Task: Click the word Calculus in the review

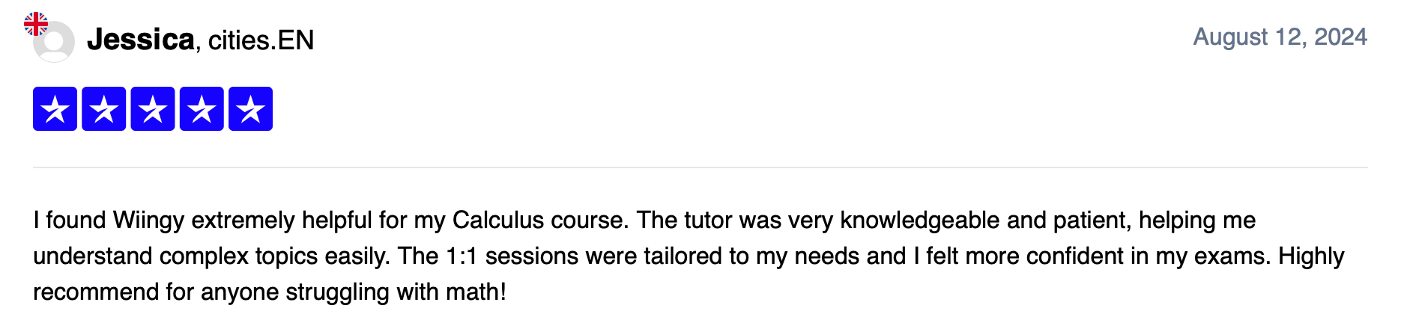Action: coord(498,221)
